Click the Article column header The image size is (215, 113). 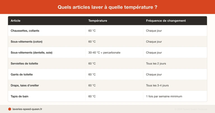pyautogui.click(x=16, y=21)
